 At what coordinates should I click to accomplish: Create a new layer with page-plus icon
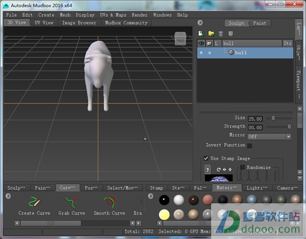pos(201,34)
